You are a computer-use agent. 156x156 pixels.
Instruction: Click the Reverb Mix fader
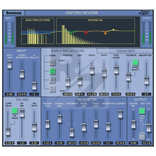point(133,125)
